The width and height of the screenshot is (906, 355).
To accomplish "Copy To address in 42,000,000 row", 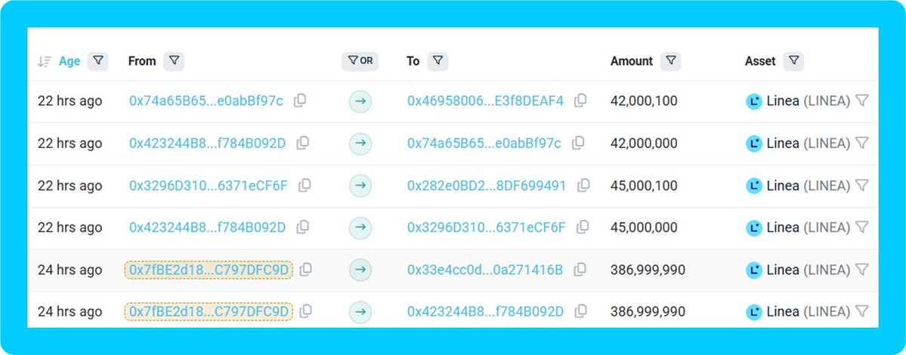I will [x=578, y=144].
